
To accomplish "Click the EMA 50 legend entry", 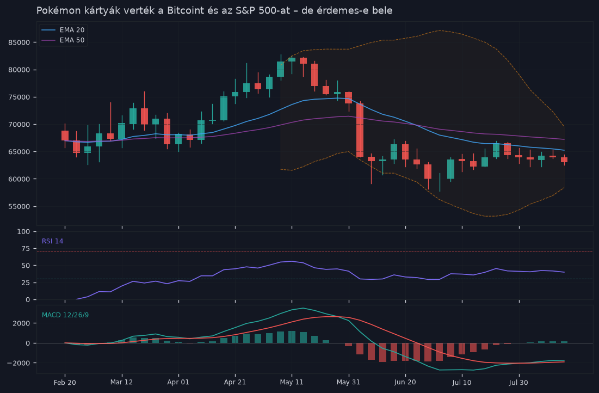I will [63, 40].
